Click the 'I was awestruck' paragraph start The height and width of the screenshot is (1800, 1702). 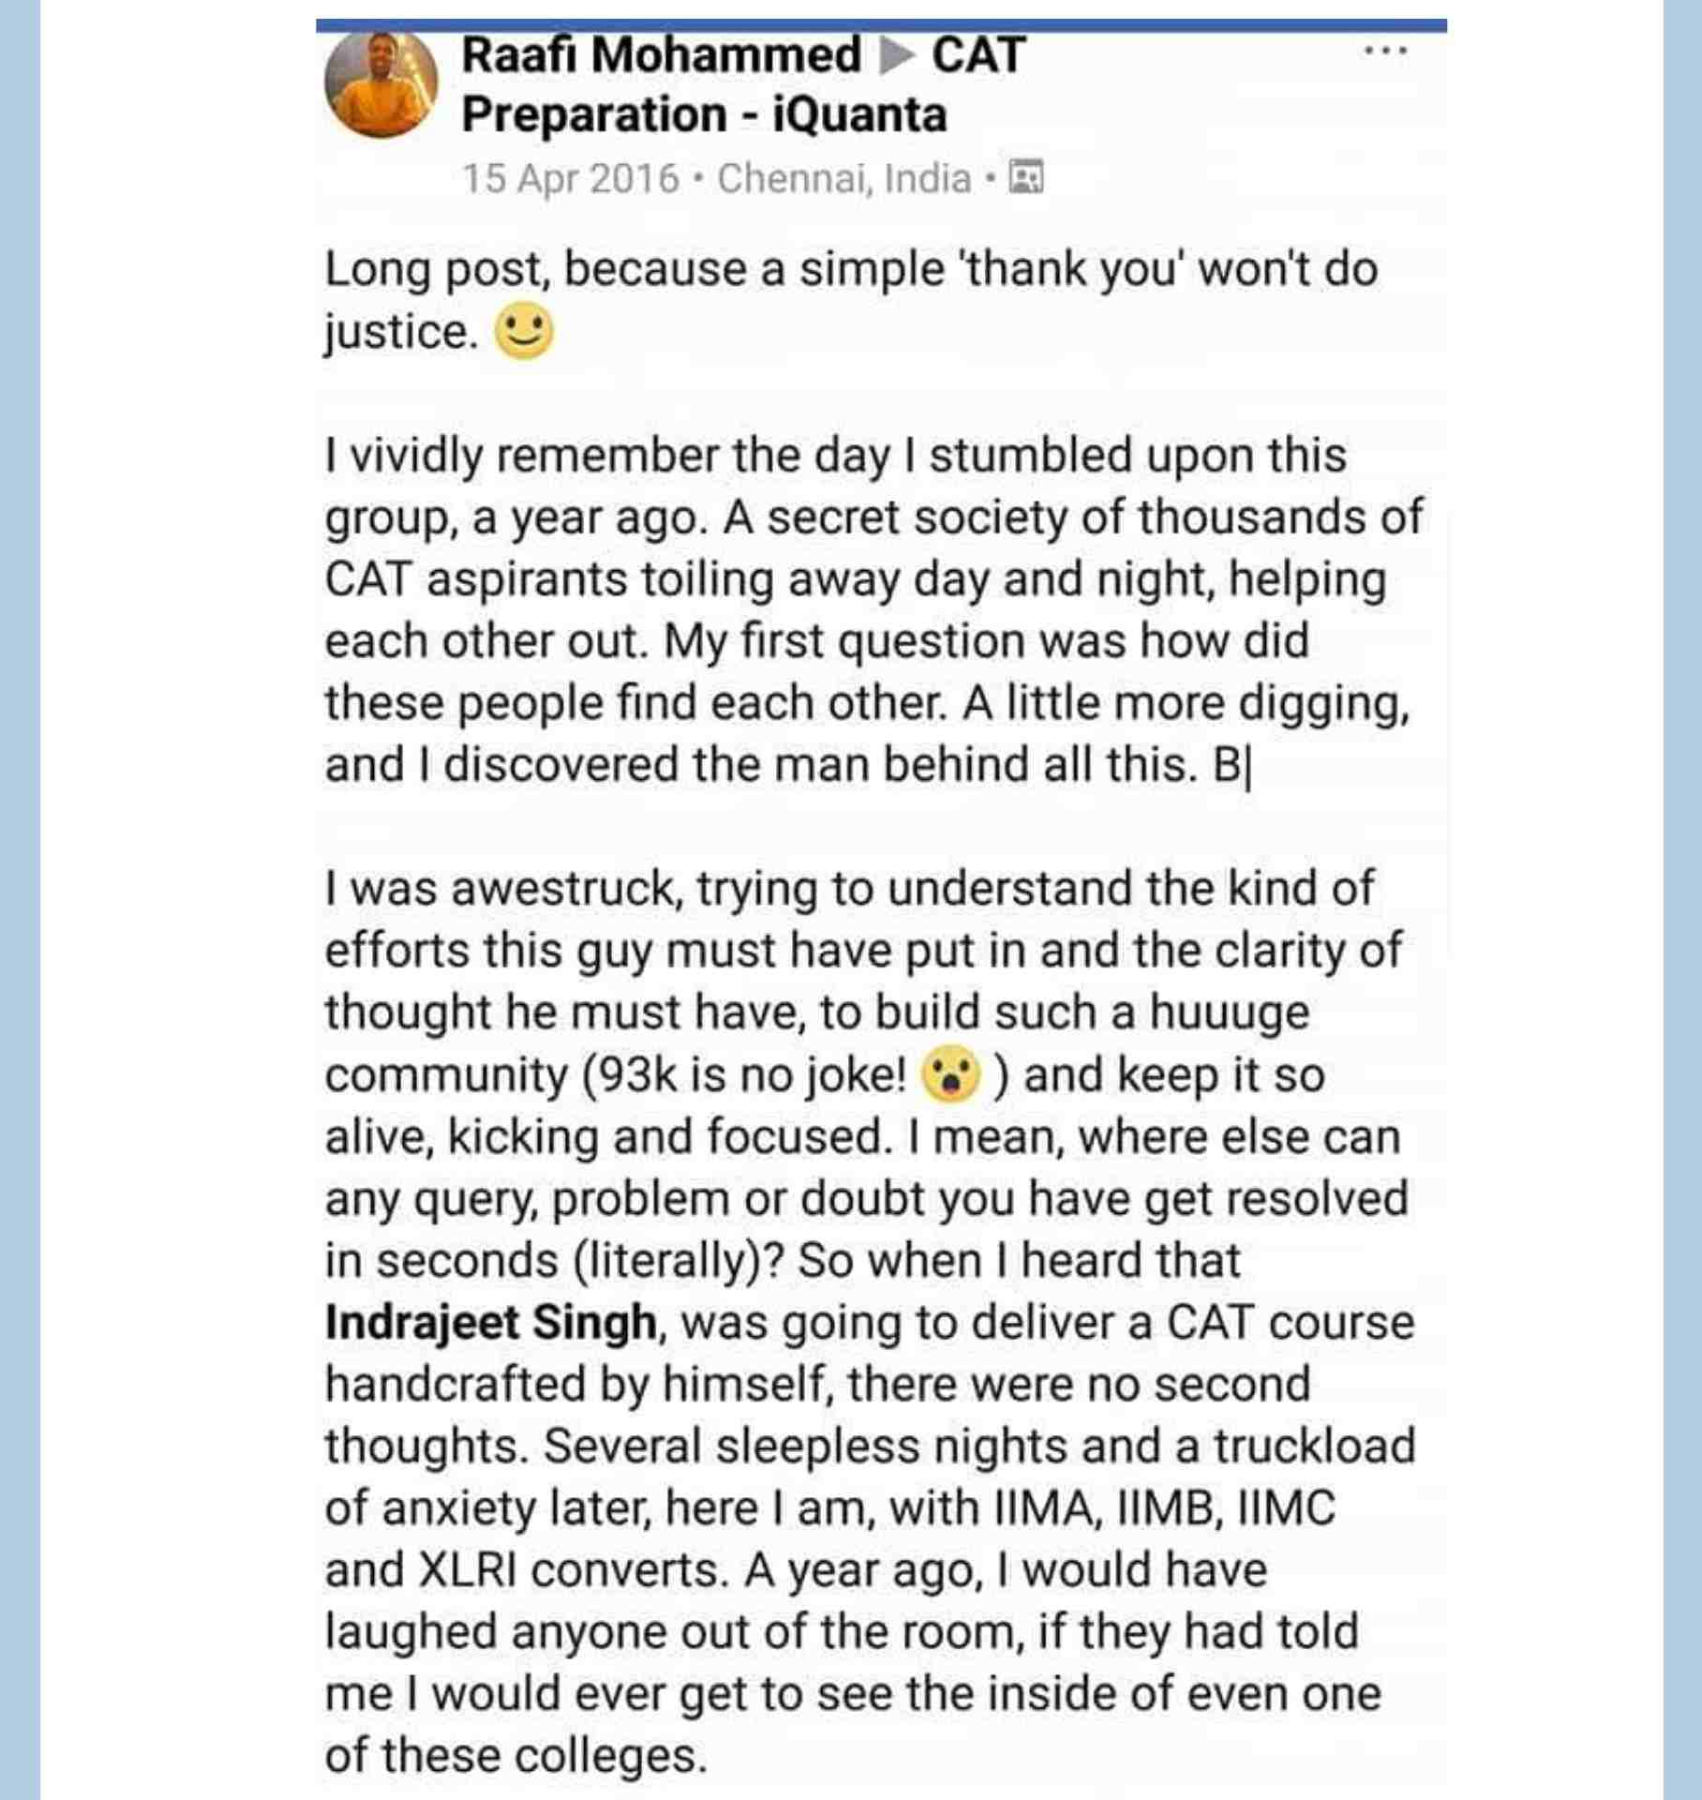(x=503, y=889)
